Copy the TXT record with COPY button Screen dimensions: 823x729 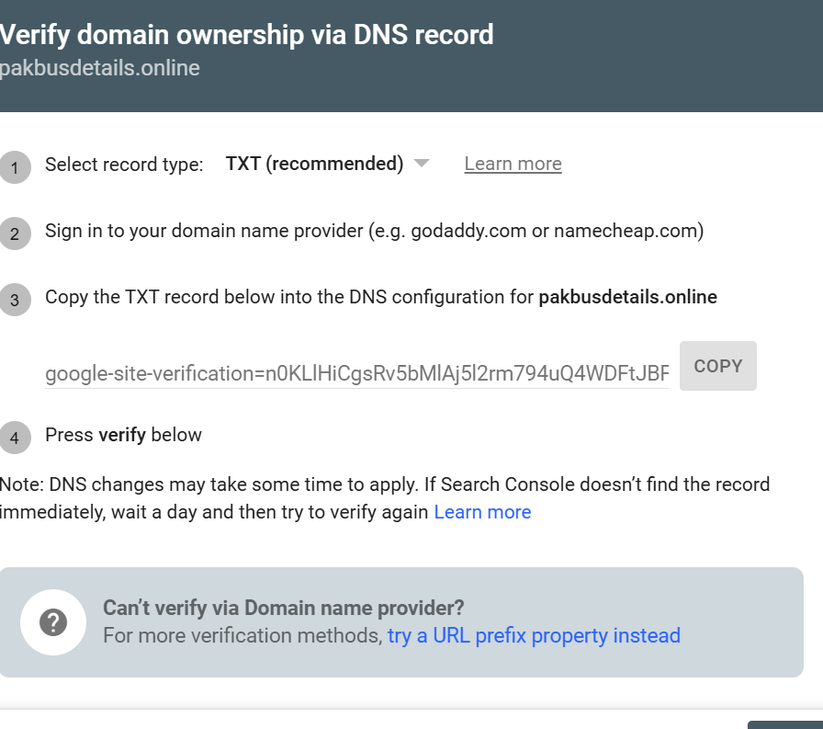tap(718, 366)
